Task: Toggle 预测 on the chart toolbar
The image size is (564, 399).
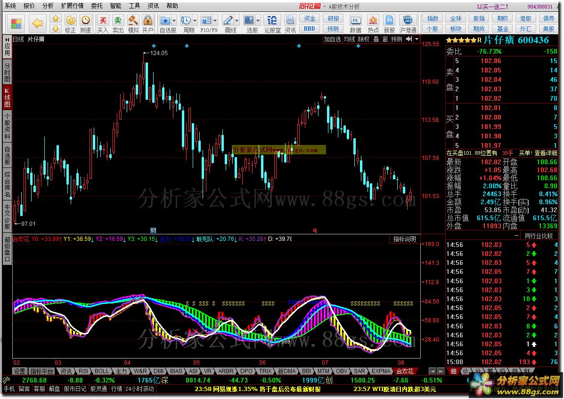Action: (396, 39)
